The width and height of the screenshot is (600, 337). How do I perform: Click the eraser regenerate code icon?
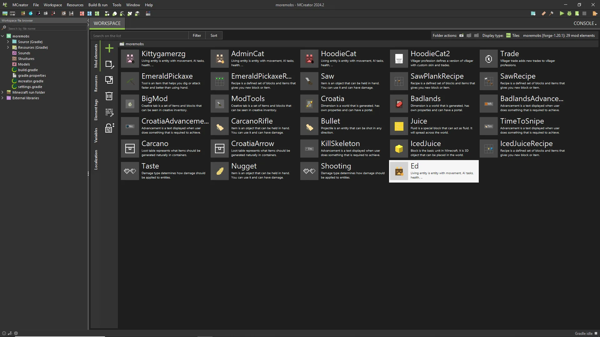pos(544,13)
